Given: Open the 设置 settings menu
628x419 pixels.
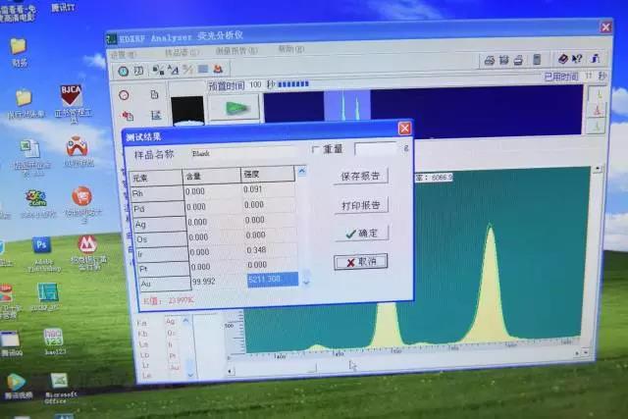Looking at the screenshot, I should tap(125, 55).
